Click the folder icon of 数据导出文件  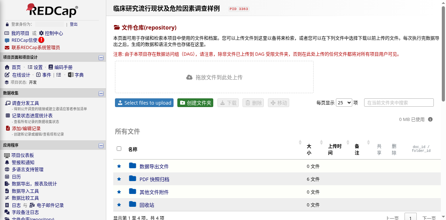pos(132,165)
